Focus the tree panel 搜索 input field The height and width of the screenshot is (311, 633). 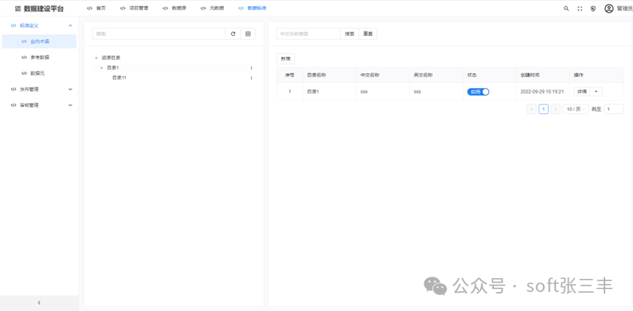click(159, 34)
